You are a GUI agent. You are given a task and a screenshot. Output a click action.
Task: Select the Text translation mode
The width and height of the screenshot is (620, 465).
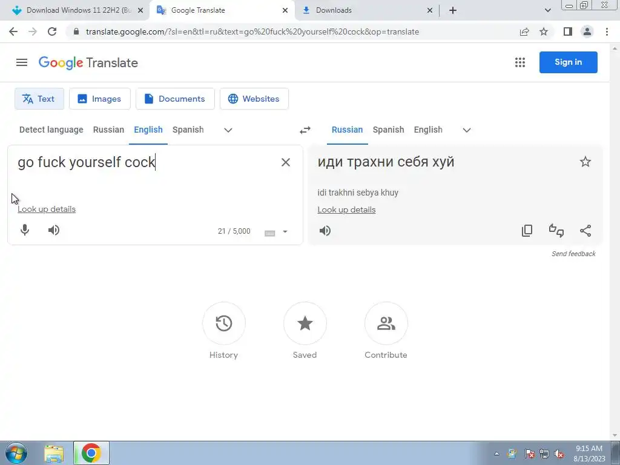pos(39,99)
